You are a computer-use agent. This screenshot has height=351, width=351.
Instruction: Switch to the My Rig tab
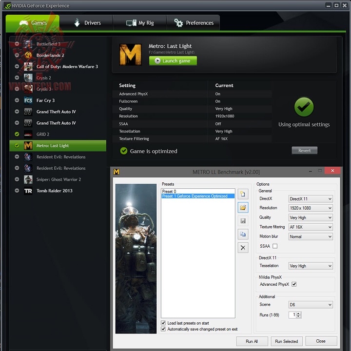click(140, 23)
